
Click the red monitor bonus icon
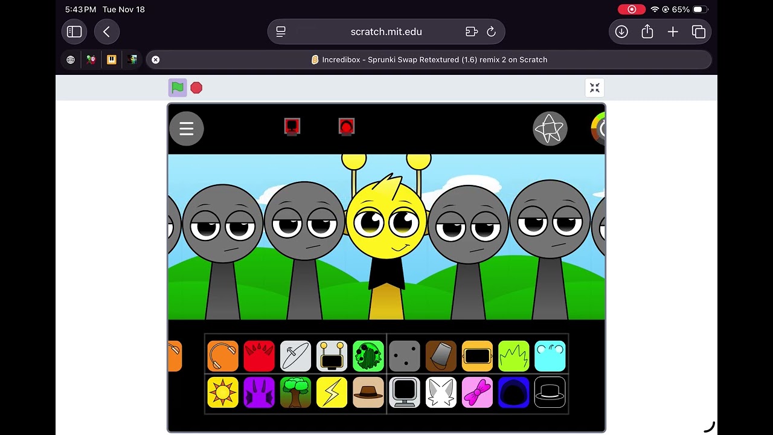(x=292, y=127)
